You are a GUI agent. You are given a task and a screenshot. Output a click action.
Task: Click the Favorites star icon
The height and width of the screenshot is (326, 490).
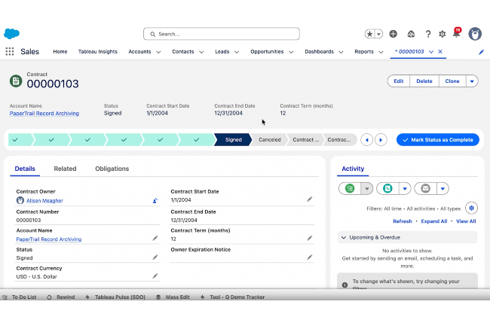(x=369, y=34)
